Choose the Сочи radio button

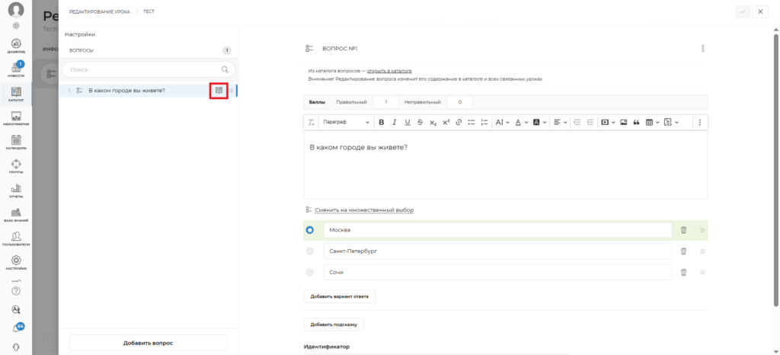[310, 272]
